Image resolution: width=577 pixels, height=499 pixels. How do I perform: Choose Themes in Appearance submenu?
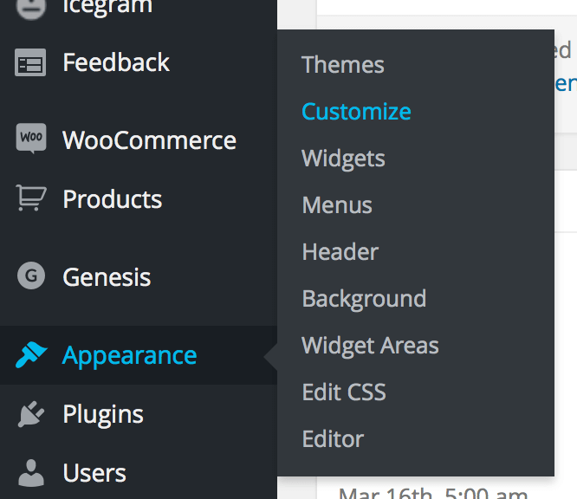[342, 65]
